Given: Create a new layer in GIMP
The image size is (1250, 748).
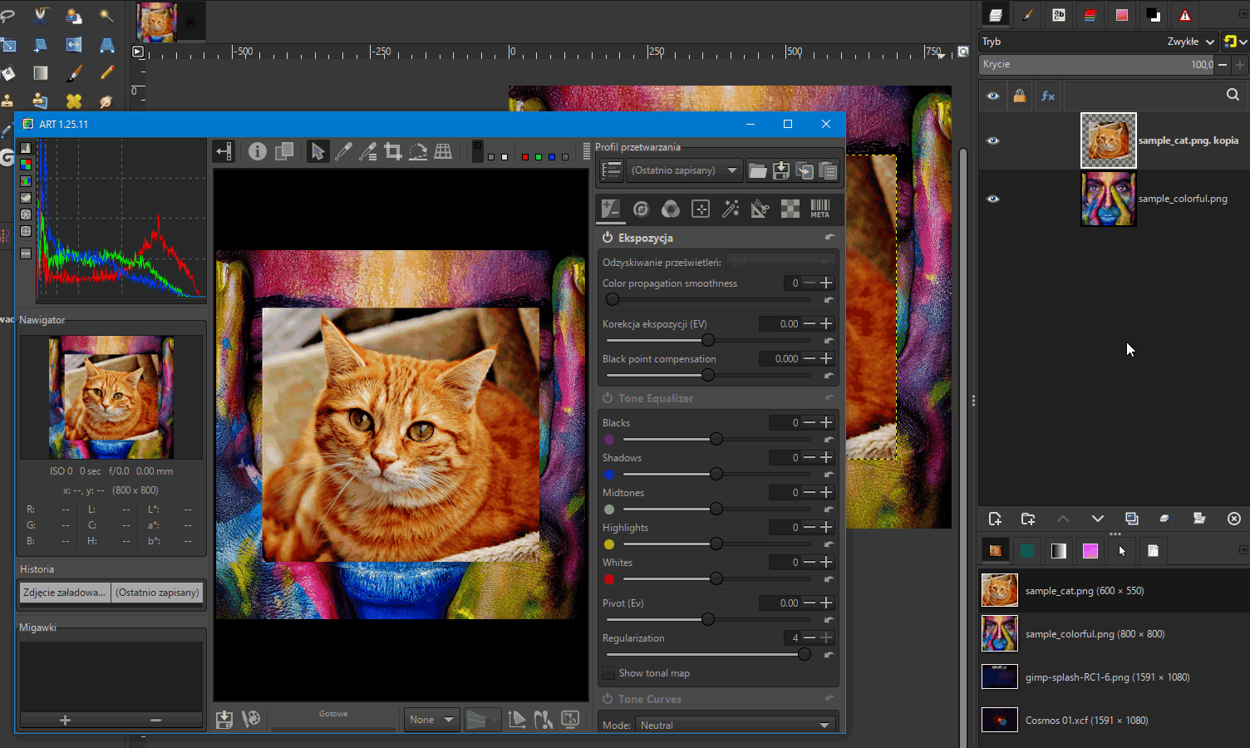Looking at the screenshot, I should tap(995, 519).
